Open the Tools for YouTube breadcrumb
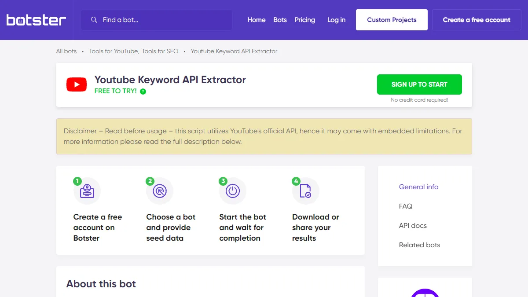The width and height of the screenshot is (528, 297). [x=114, y=51]
